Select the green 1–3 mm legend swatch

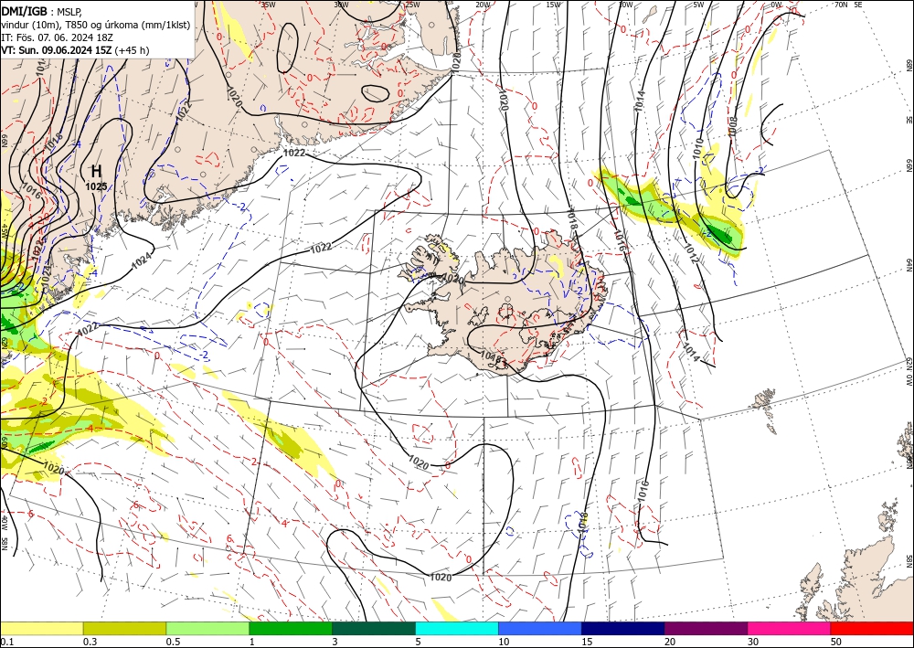coord(291,628)
